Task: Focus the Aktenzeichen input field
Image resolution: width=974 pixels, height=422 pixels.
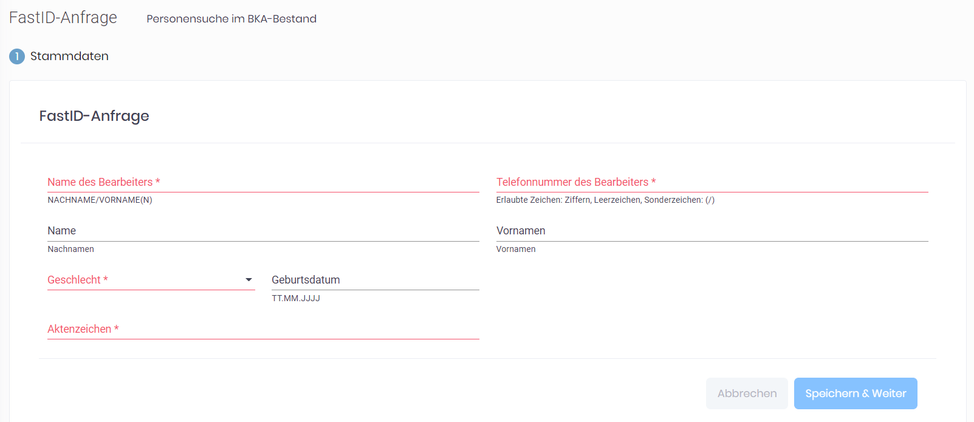Action: point(263,329)
